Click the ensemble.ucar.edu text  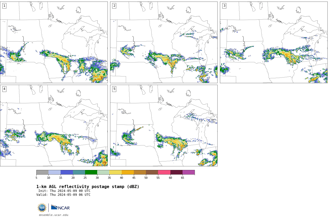pyautogui.click(x=54, y=215)
